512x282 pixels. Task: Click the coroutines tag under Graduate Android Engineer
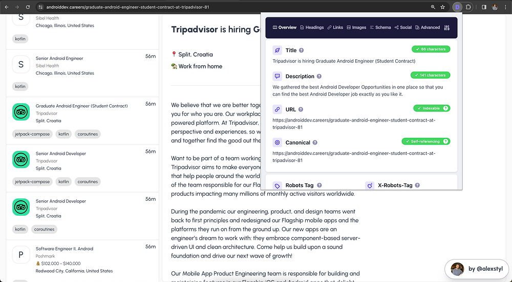[x=88, y=134]
